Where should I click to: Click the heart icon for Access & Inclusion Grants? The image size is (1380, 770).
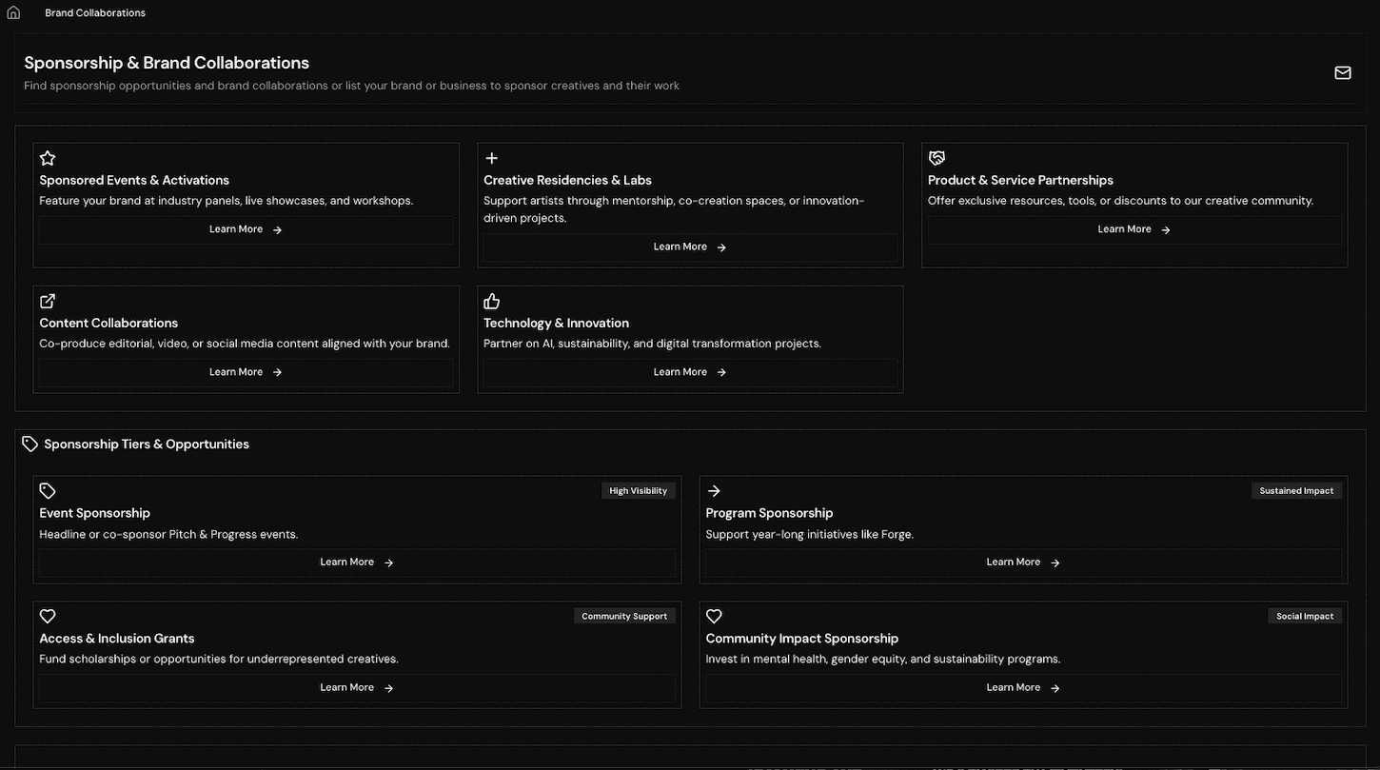click(48, 617)
